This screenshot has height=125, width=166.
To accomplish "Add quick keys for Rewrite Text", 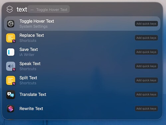I will click(146, 109).
